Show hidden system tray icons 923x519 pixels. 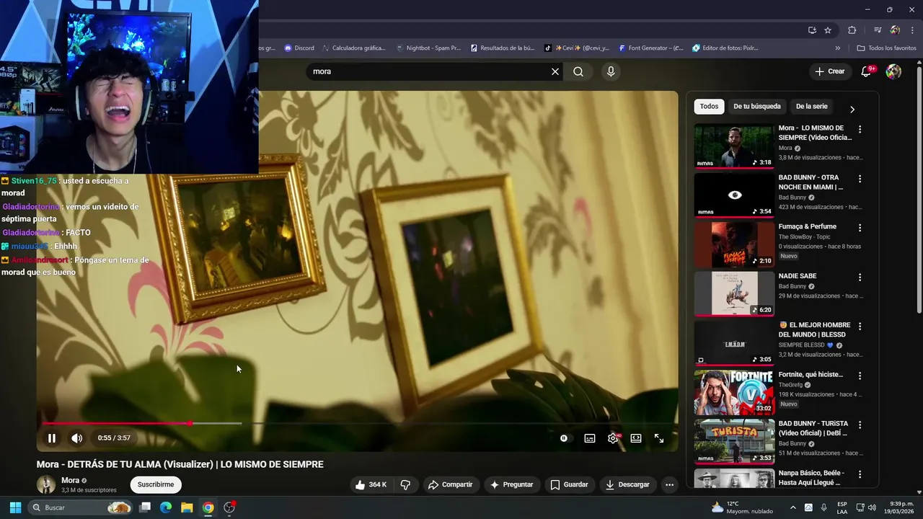[x=793, y=507]
